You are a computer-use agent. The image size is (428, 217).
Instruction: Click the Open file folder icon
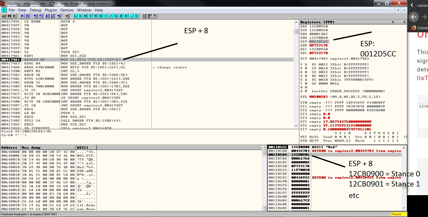[x=4, y=16]
